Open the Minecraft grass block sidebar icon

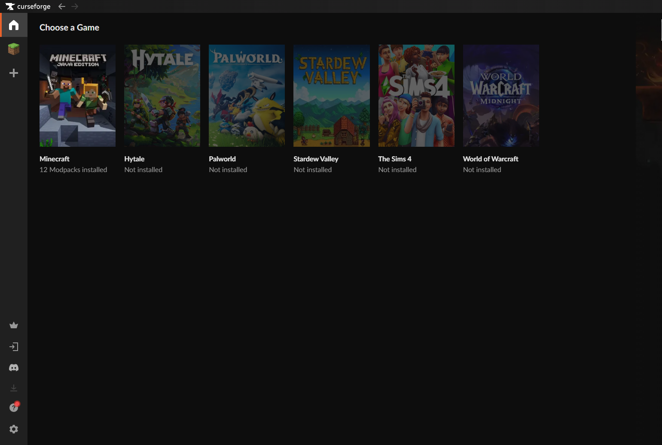point(14,49)
